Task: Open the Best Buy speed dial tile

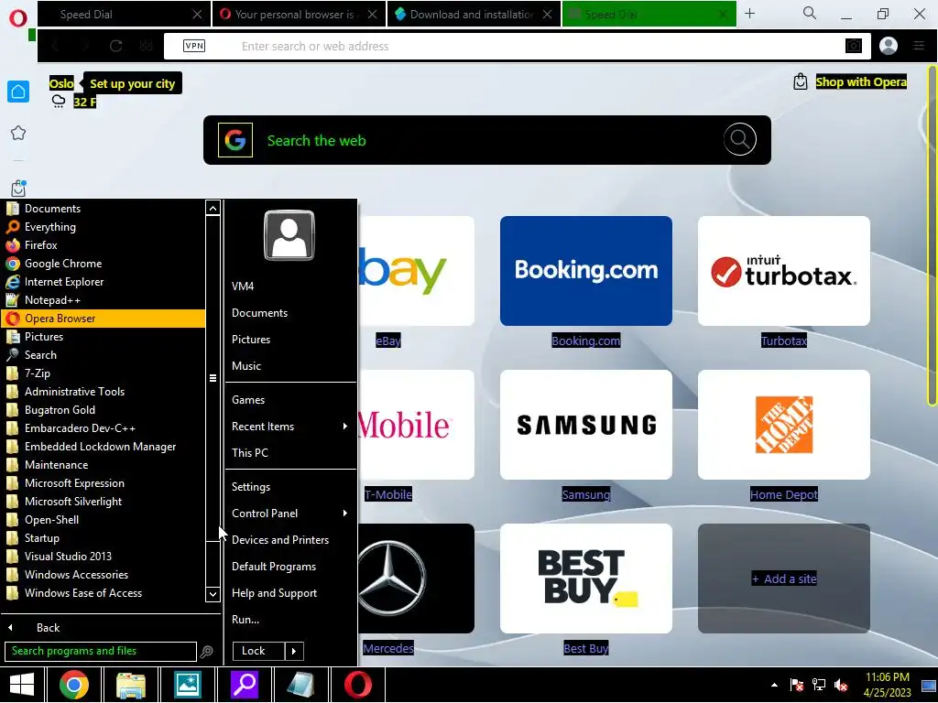Action: point(585,579)
